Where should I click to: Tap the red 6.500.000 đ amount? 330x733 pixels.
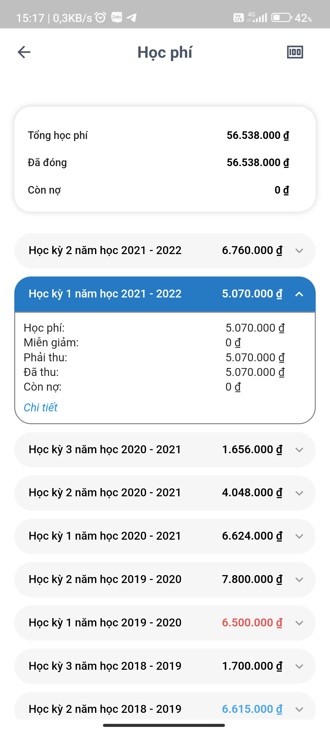[252, 623]
